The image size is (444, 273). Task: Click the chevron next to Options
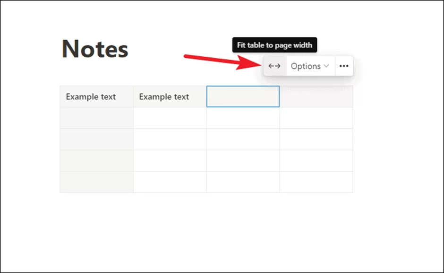326,66
